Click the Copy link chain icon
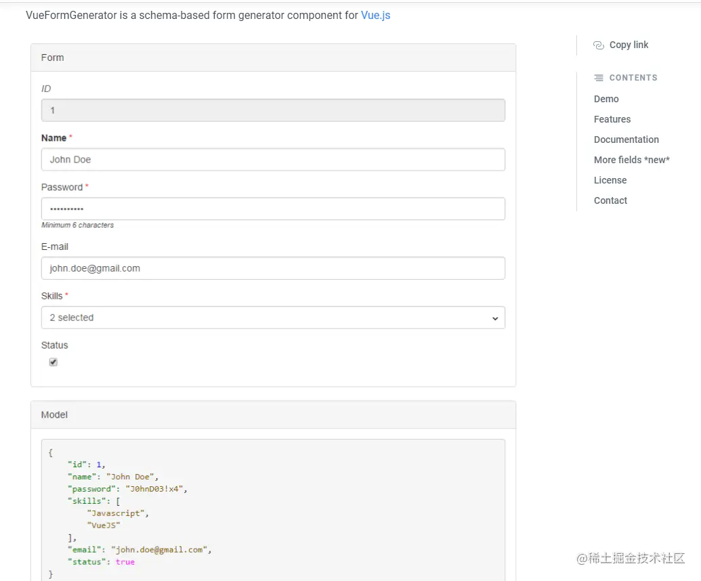 [x=598, y=45]
